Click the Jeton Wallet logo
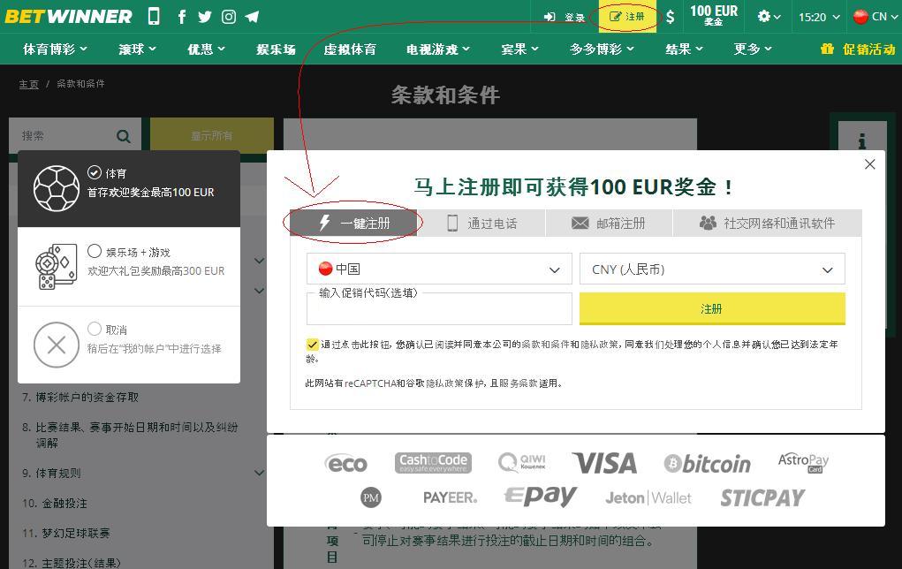902x569 pixels. [648, 498]
